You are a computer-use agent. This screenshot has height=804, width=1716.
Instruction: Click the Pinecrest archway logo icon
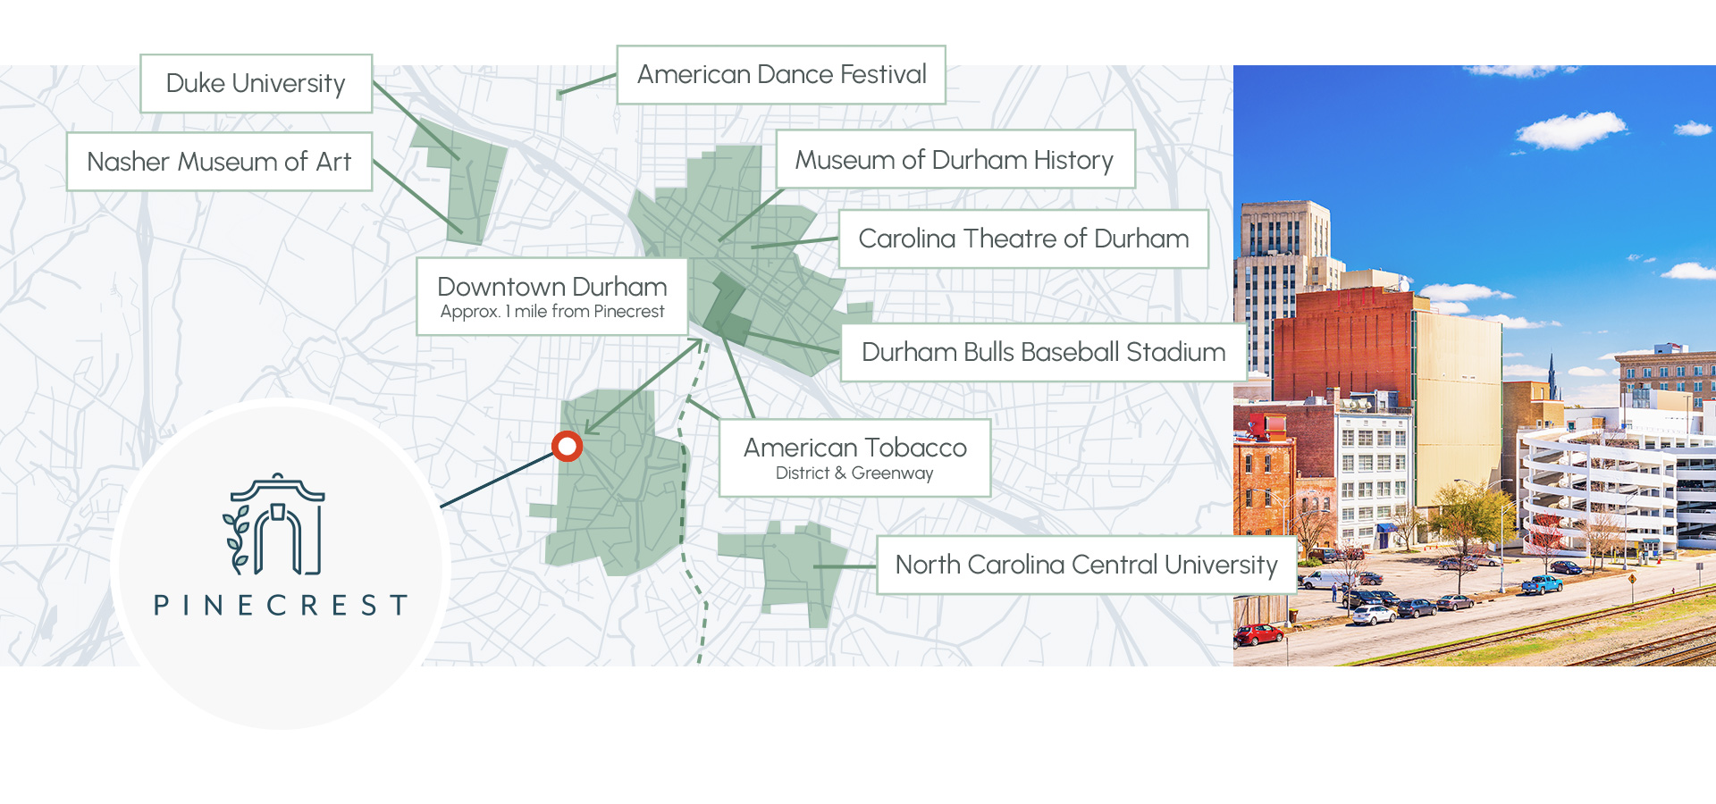click(273, 524)
